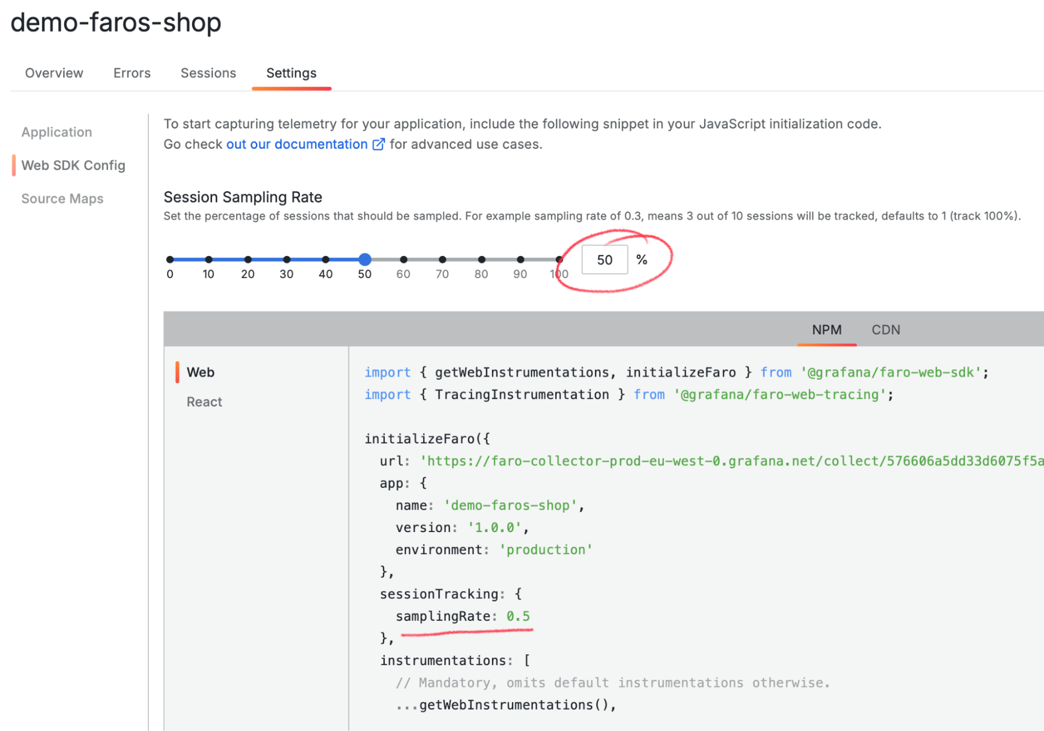Open the Overview tab
Screen dimensions: 1044x731
(x=54, y=73)
